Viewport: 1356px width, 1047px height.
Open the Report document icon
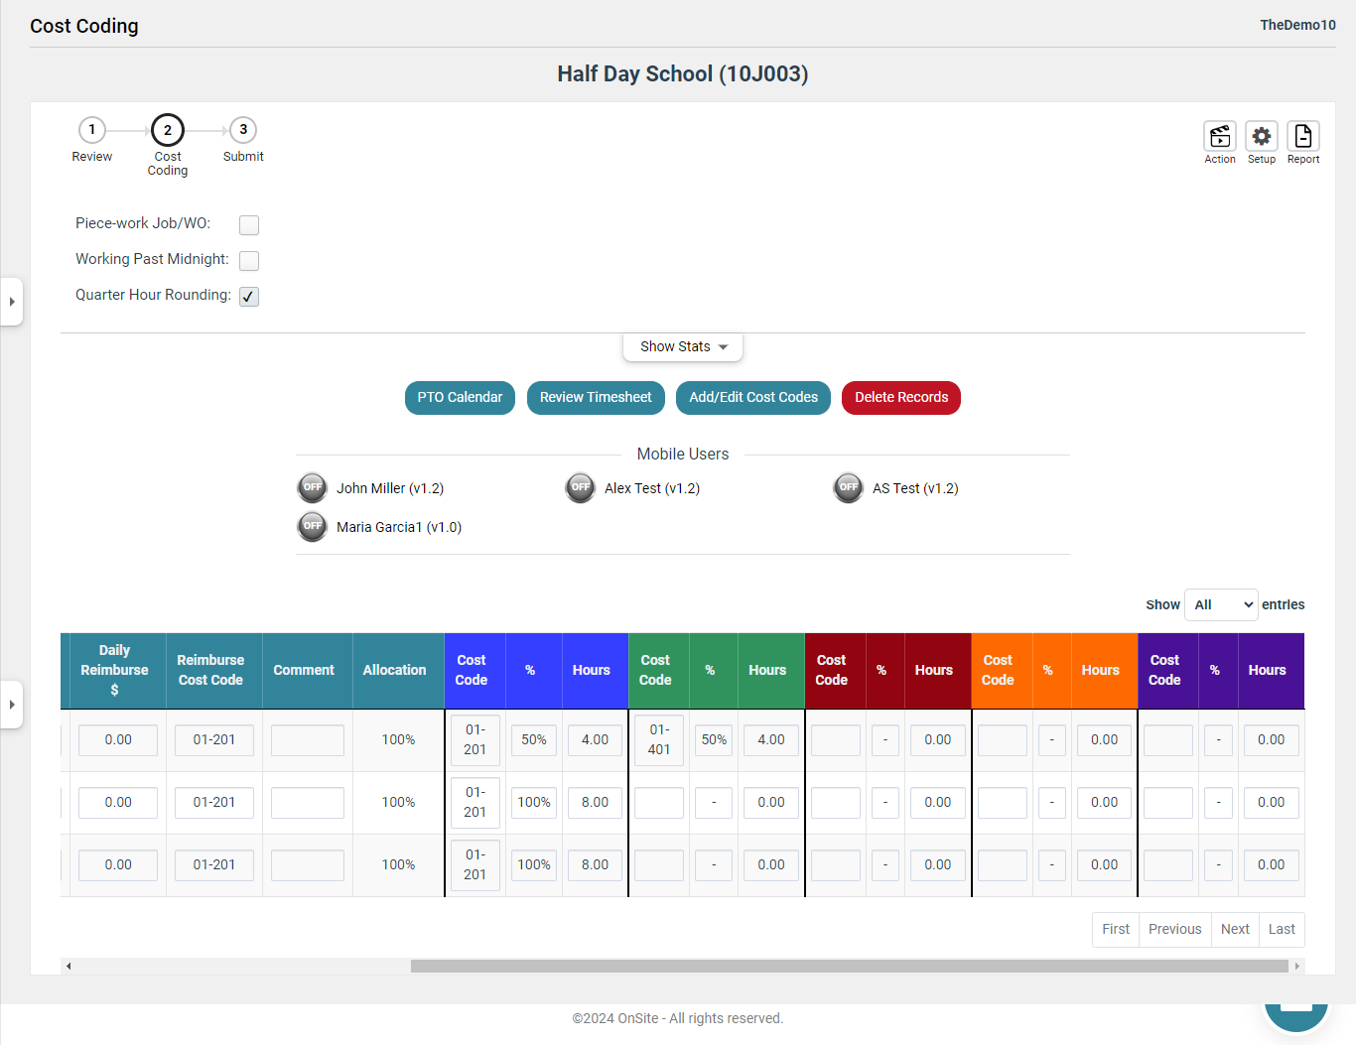point(1303,136)
